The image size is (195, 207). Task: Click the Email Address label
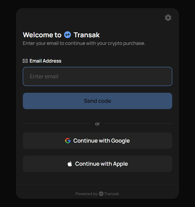pyautogui.click(x=45, y=61)
